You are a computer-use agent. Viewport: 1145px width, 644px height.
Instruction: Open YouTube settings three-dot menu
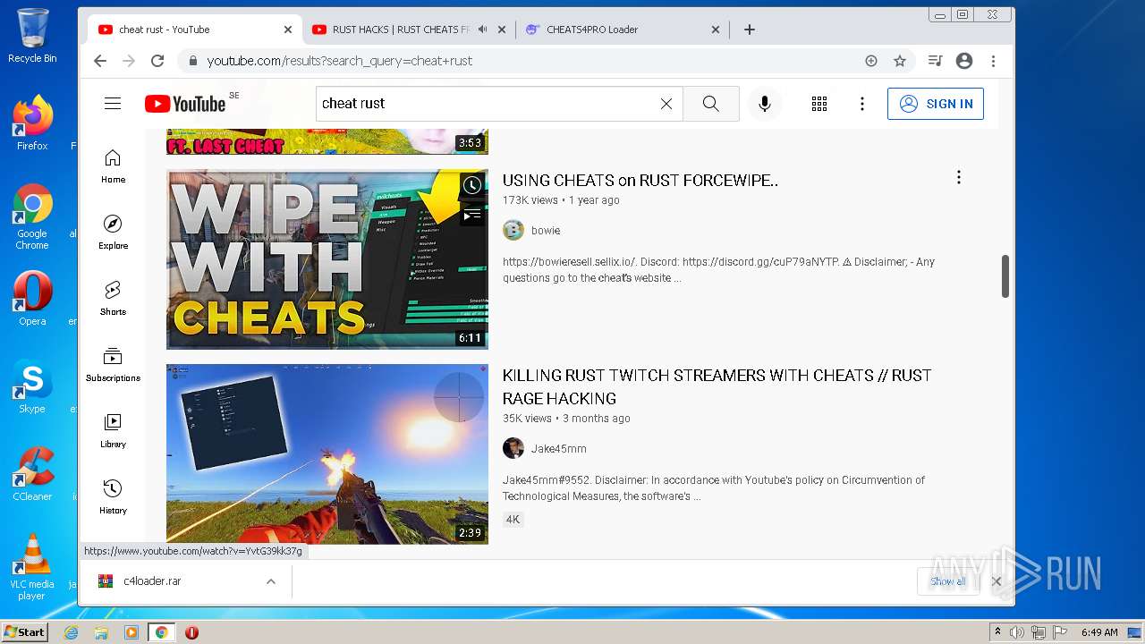point(862,104)
